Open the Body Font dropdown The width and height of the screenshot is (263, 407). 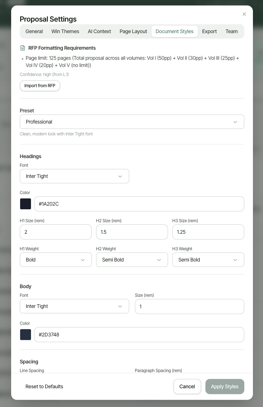74,306
